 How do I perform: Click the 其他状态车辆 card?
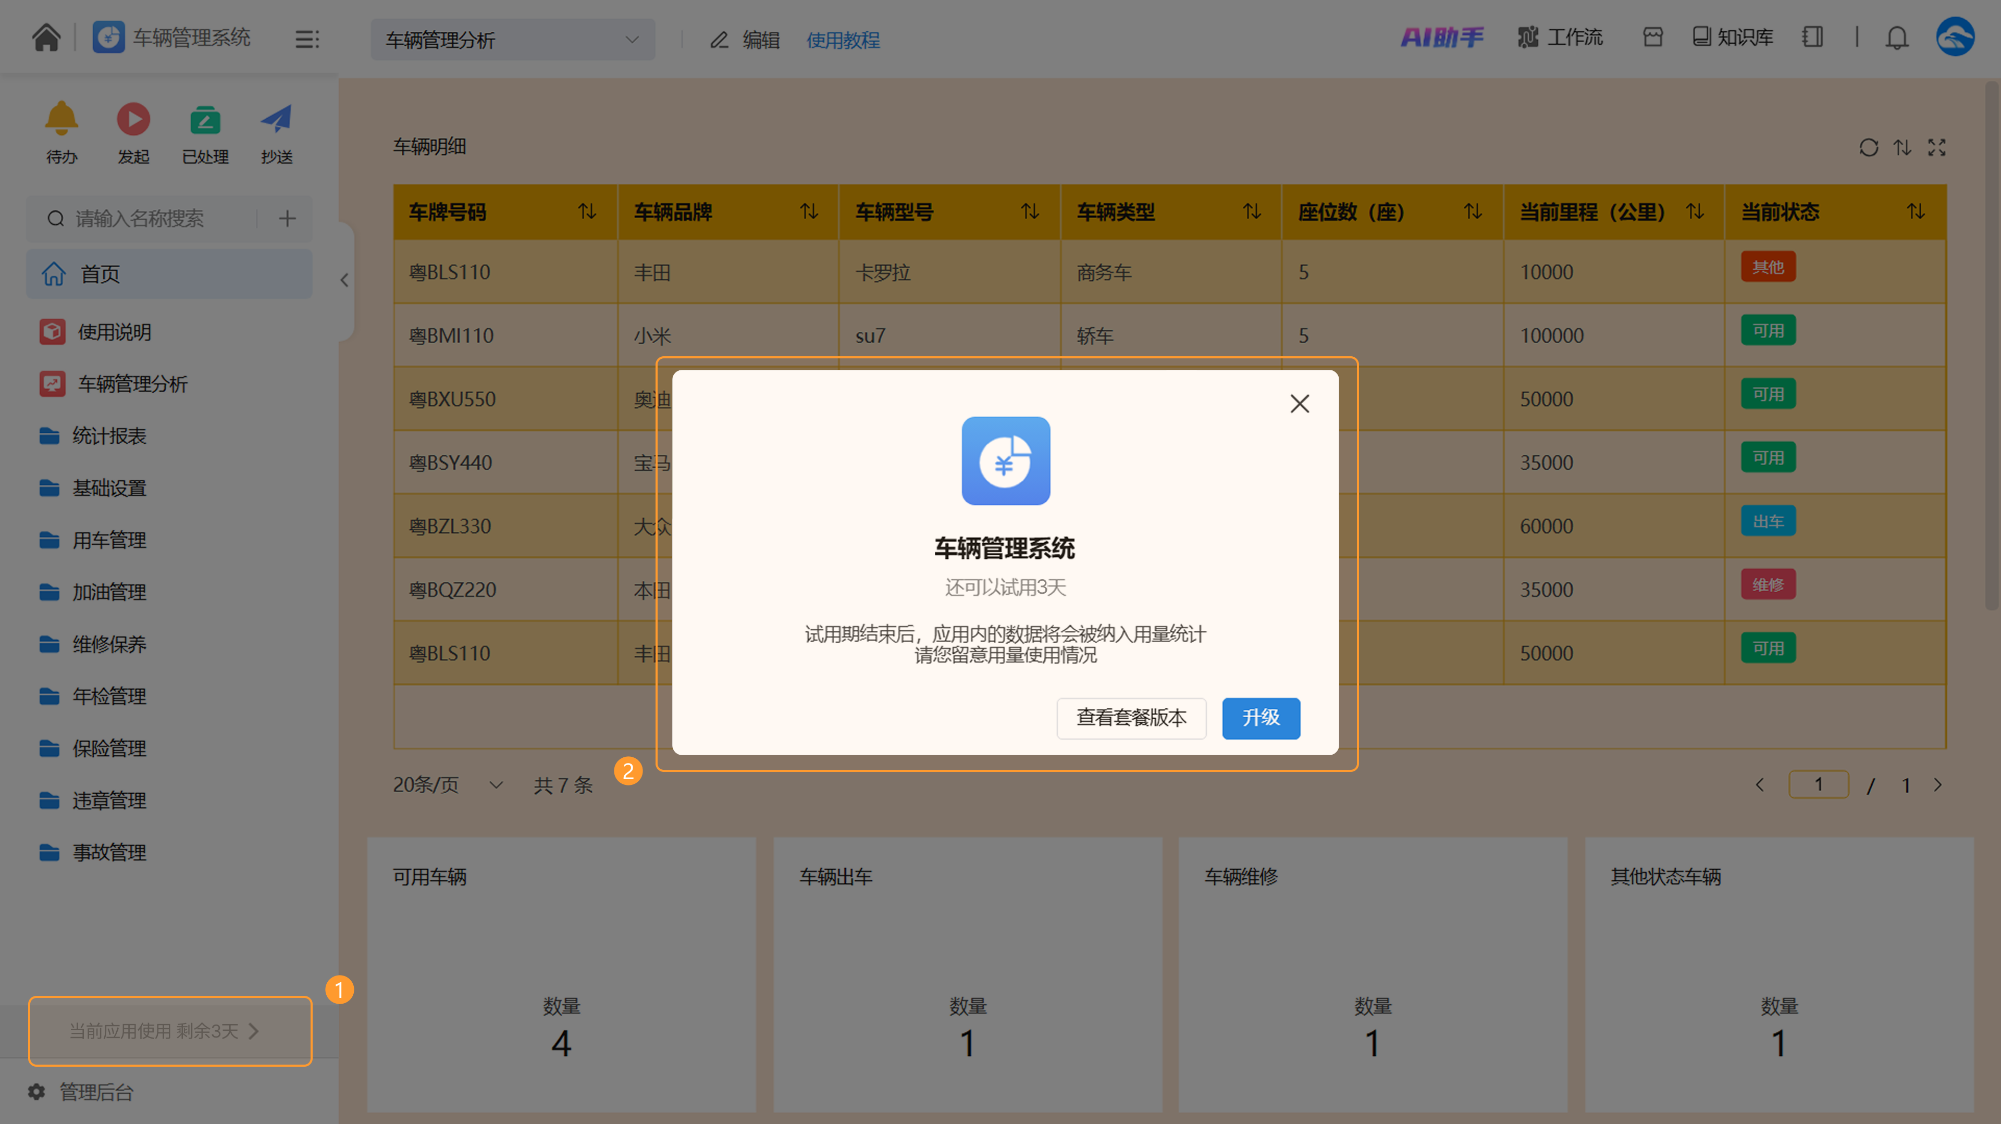[1779, 975]
